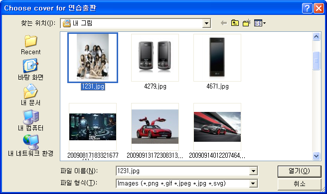
Task: Click the 4671.jpg file name label
Action: (x=217, y=87)
